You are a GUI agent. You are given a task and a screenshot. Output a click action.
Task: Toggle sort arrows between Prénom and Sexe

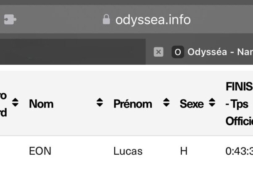pos(166,102)
